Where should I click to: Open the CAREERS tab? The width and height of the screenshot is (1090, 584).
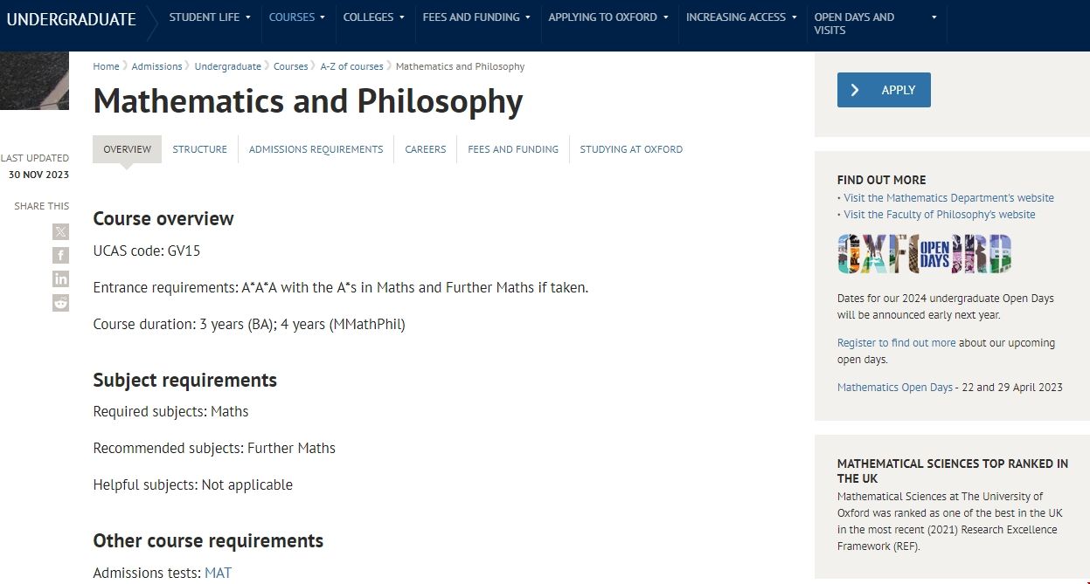tap(425, 149)
